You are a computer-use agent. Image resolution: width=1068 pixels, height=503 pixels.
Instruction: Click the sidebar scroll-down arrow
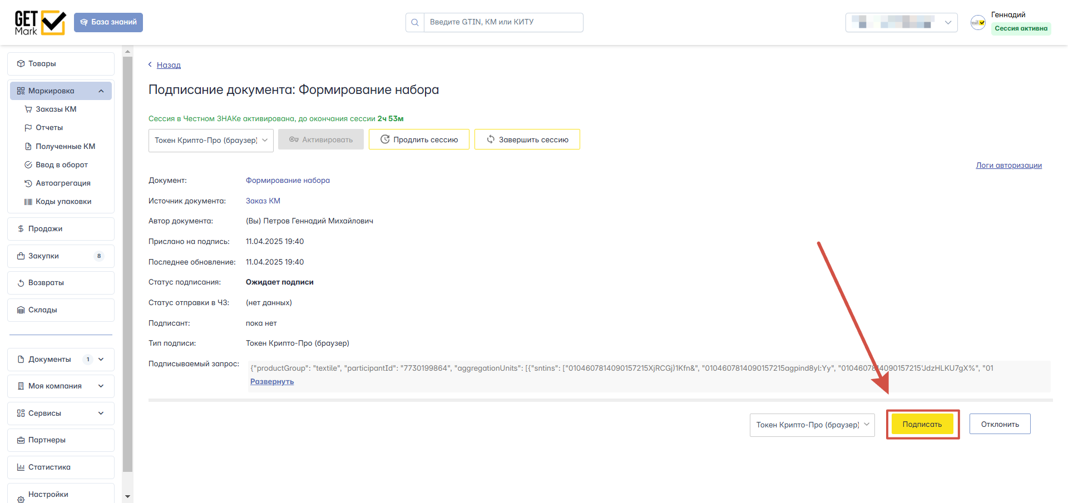click(x=127, y=496)
